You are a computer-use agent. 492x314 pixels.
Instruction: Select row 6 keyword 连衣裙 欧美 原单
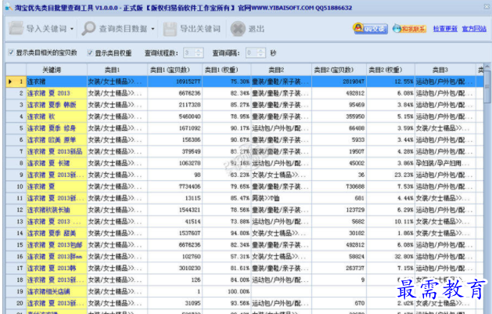coord(57,139)
